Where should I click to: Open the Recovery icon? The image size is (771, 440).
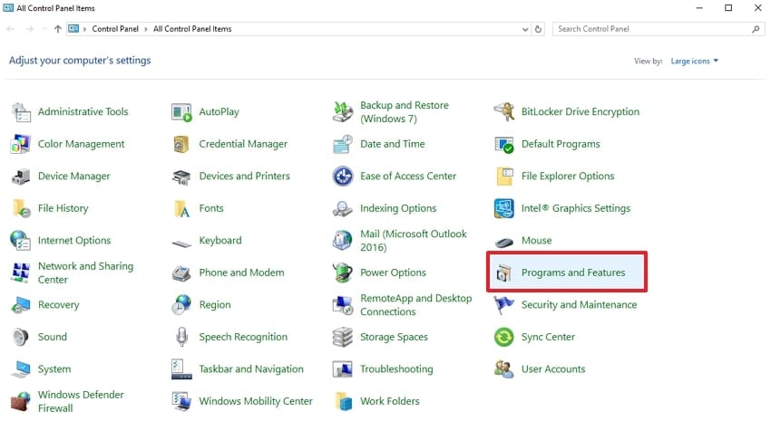pos(21,305)
